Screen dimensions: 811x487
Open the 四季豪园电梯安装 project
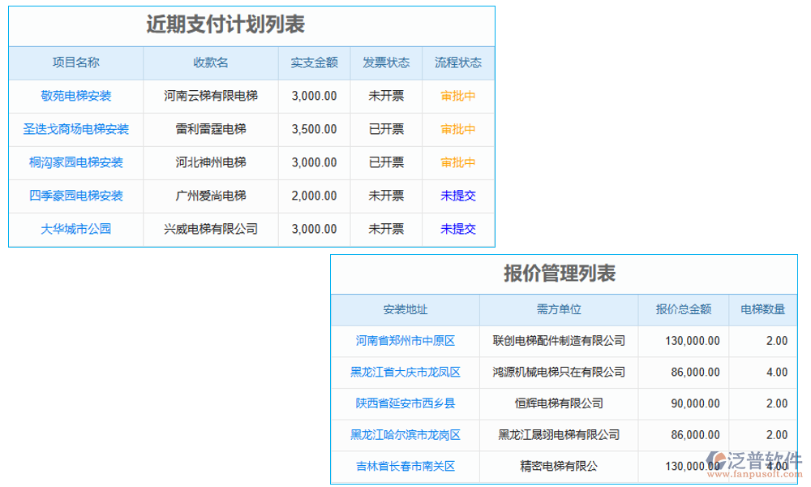[75, 196]
